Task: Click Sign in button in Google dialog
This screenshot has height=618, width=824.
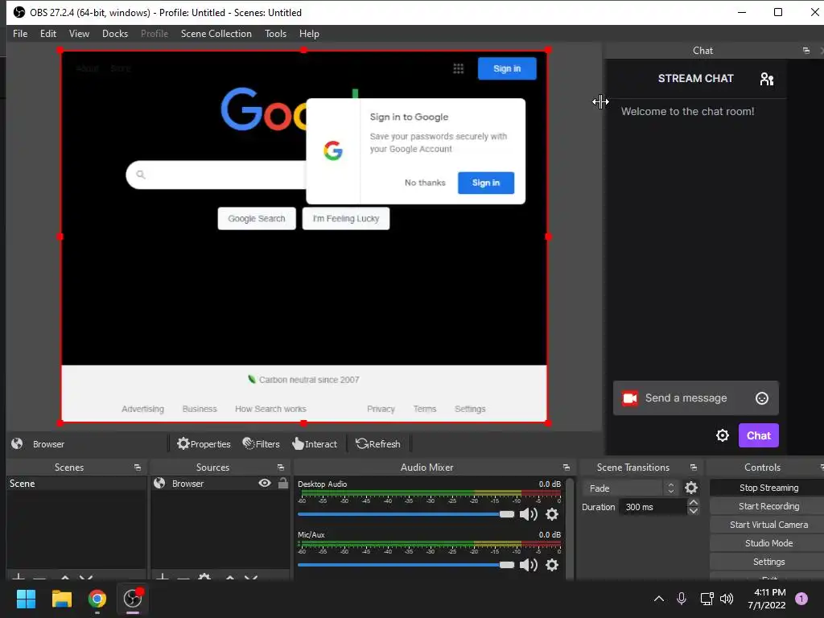Action: (x=485, y=183)
